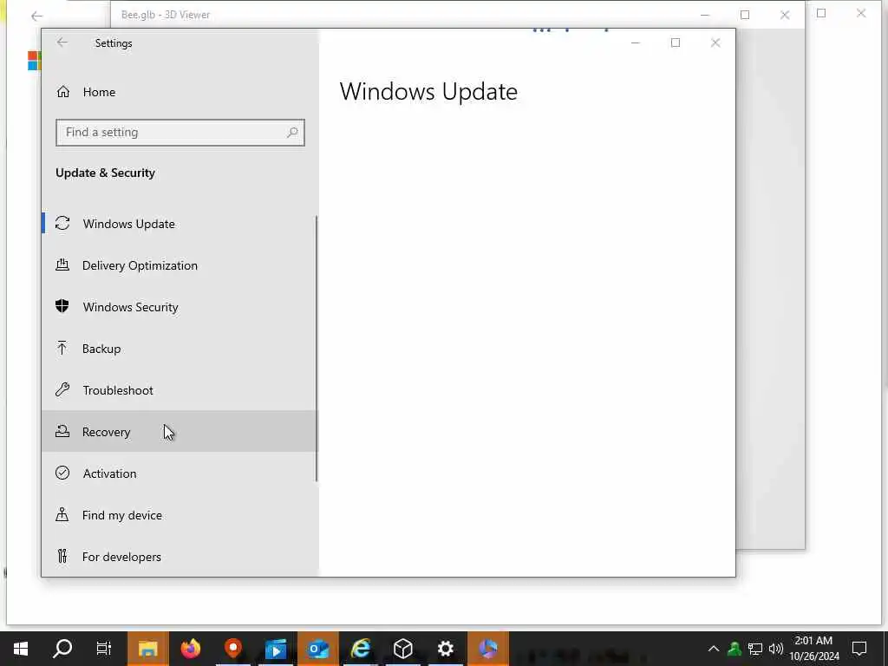Open network status tray icon

pos(755,649)
